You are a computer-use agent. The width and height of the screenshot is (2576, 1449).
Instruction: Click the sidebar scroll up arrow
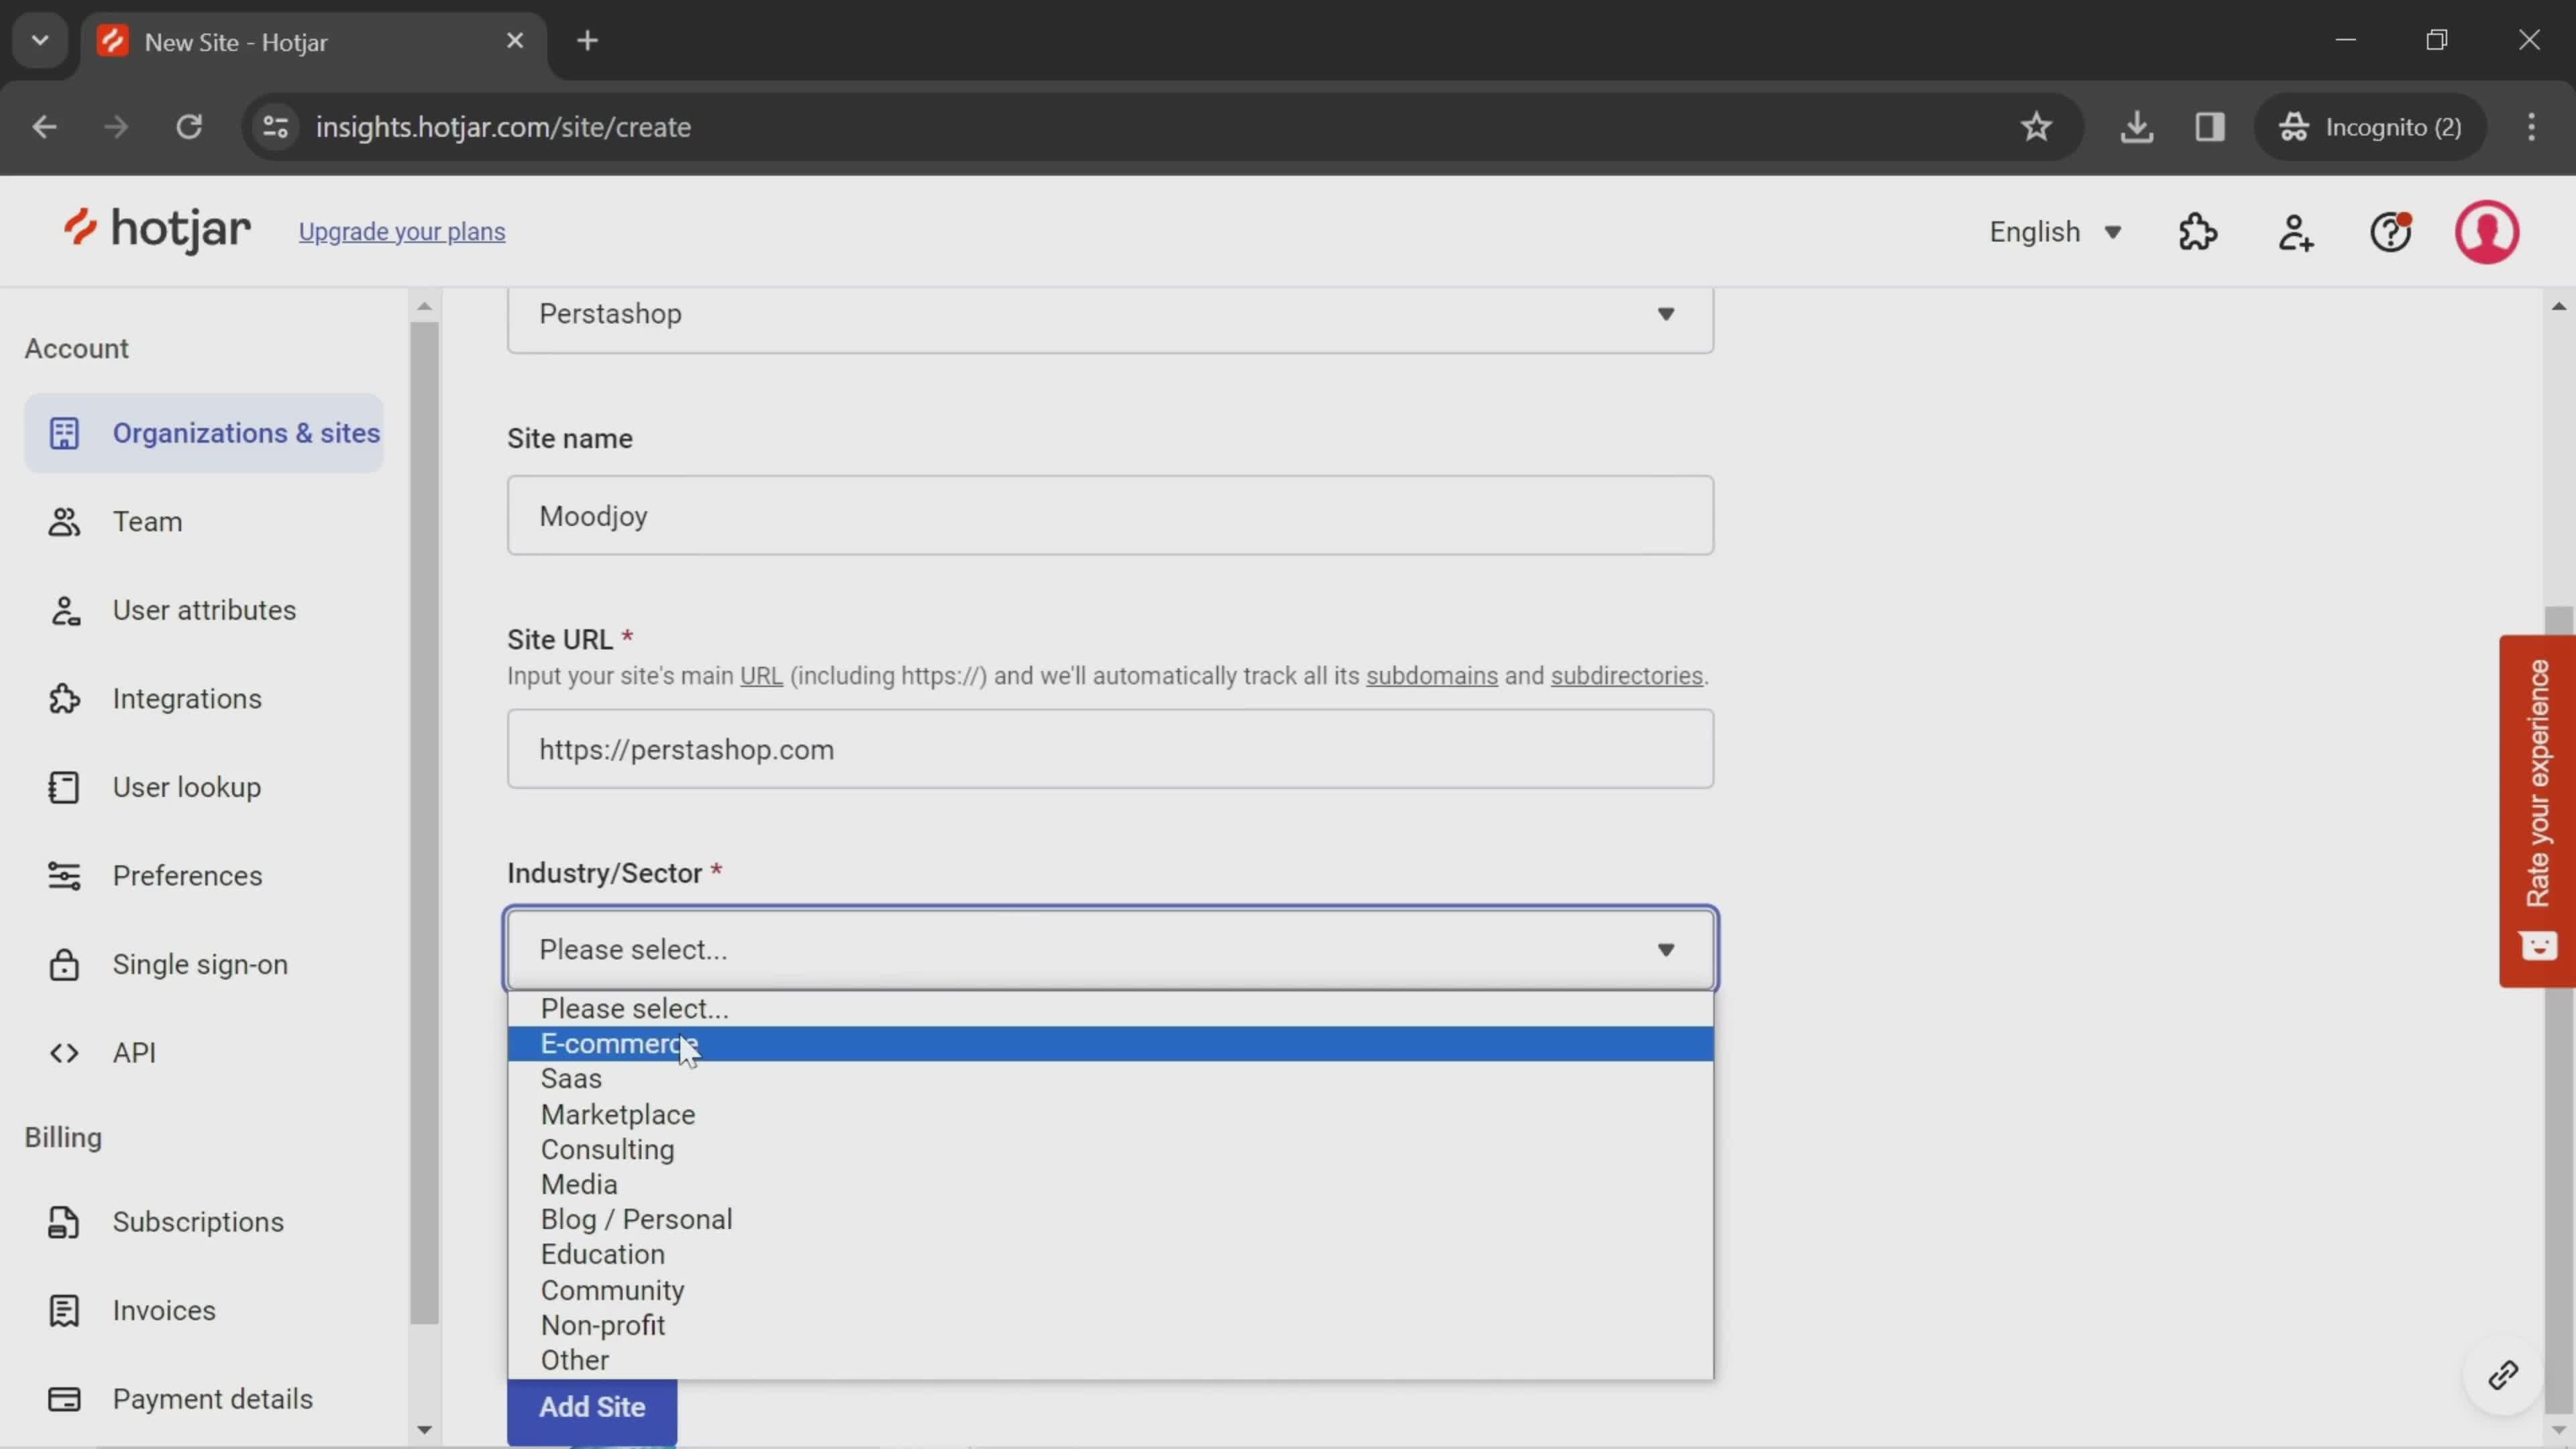pyautogui.click(x=424, y=306)
